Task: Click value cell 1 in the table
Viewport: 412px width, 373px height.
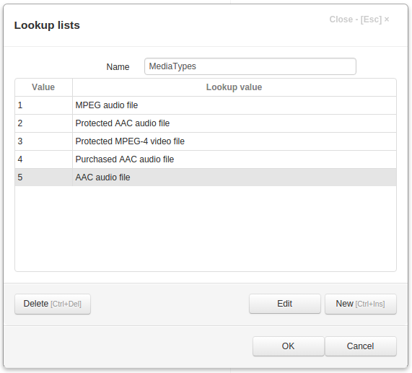Action: (x=43, y=105)
